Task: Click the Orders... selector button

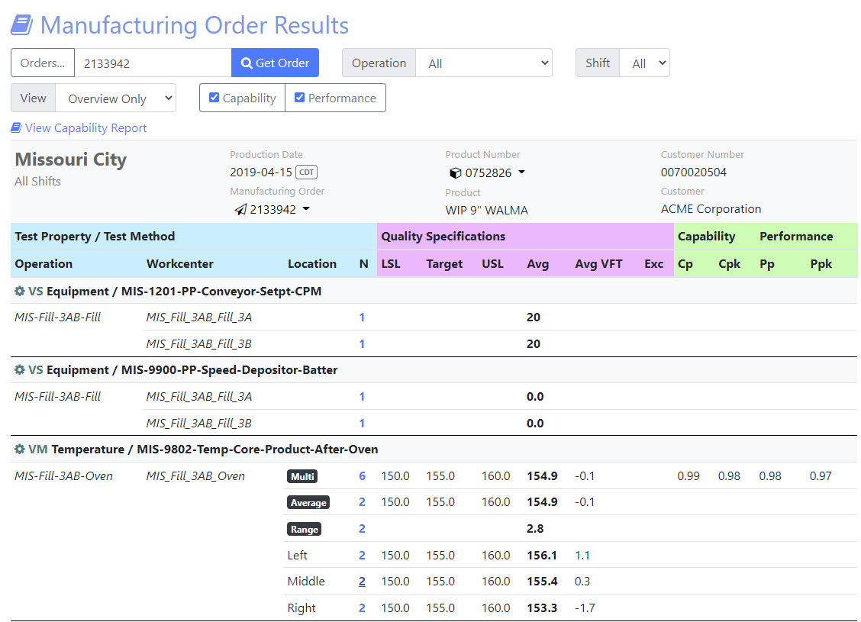Action: [43, 63]
